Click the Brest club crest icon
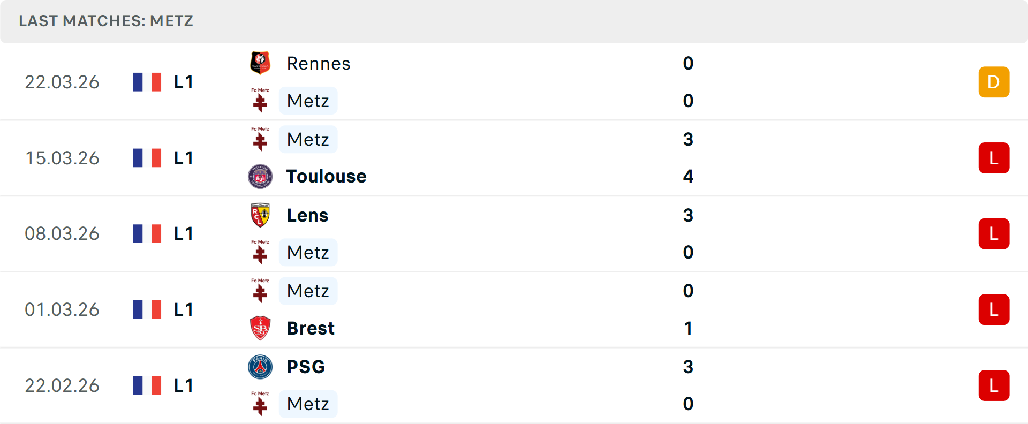This screenshot has width=1028, height=424. 260,328
